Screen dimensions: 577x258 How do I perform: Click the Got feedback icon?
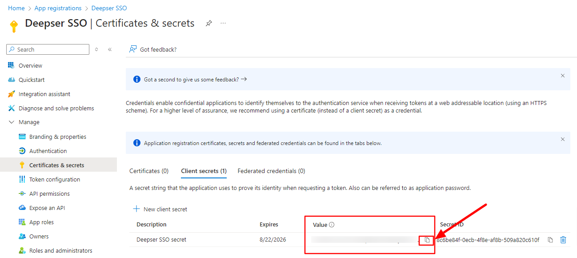[x=132, y=49]
